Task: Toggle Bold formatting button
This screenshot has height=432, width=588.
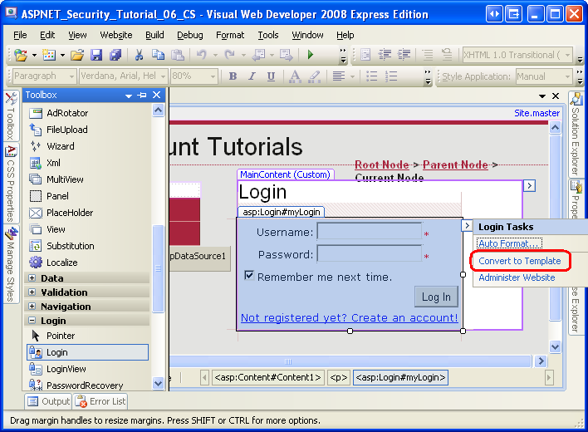Action: (233, 76)
